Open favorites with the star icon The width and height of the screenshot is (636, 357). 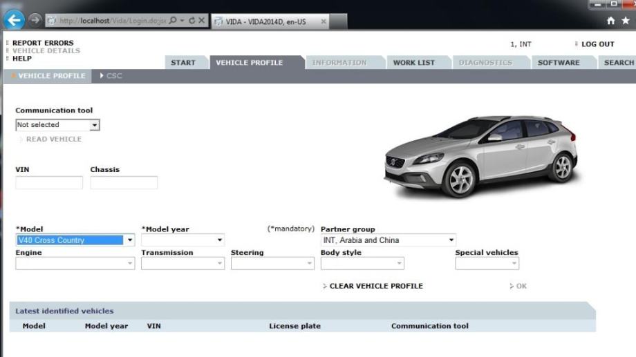click(x=626, y=21)
